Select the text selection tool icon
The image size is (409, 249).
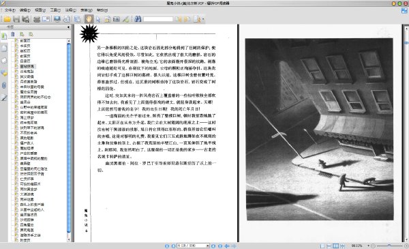107,19
